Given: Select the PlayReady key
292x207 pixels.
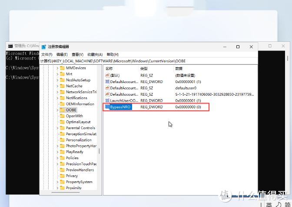Looking at the screenshot, I should pyautogui.click(x=74, y=152).
